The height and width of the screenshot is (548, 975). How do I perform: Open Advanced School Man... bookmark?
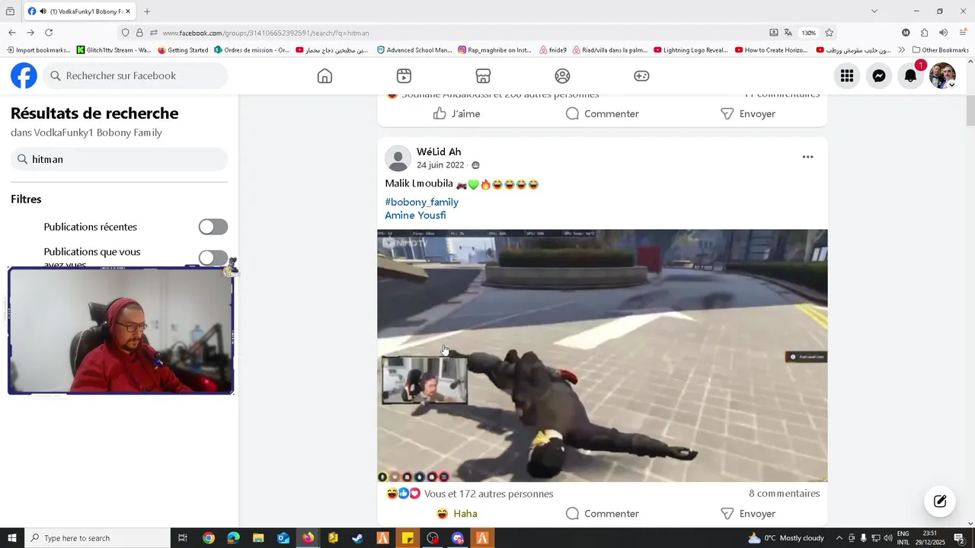point(414,50)
